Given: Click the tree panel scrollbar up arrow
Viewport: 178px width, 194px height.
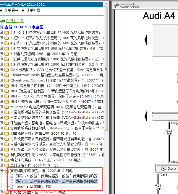Looking at the screenshot, I should click(106, 4).
